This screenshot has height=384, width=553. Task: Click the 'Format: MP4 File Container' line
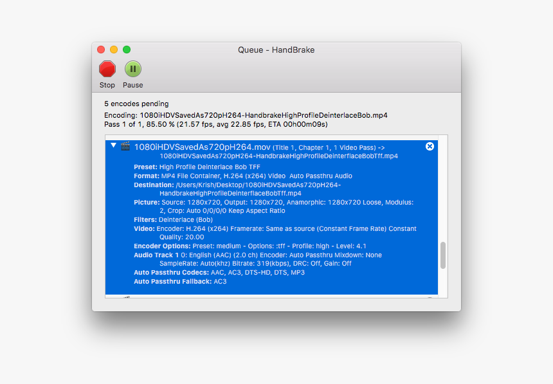[x=243, y=176]
